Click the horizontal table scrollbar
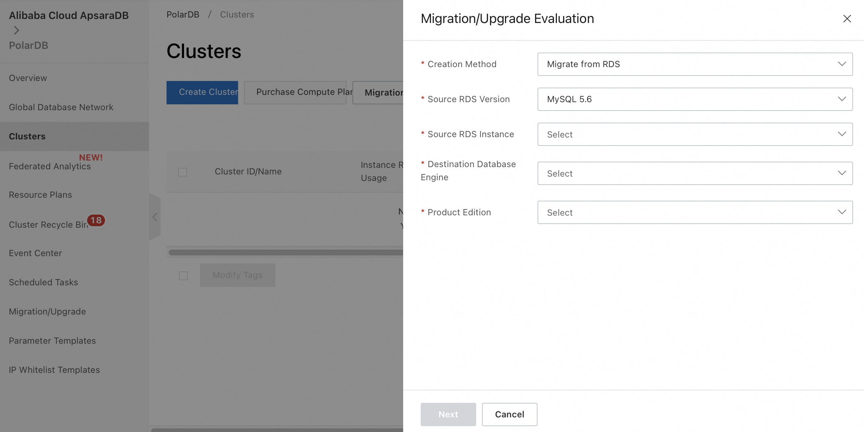 (285, 252)
